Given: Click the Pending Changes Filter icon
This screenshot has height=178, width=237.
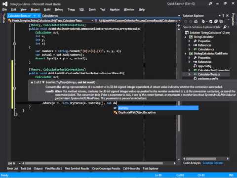Looking at the screenshot, I should point(203,21).
